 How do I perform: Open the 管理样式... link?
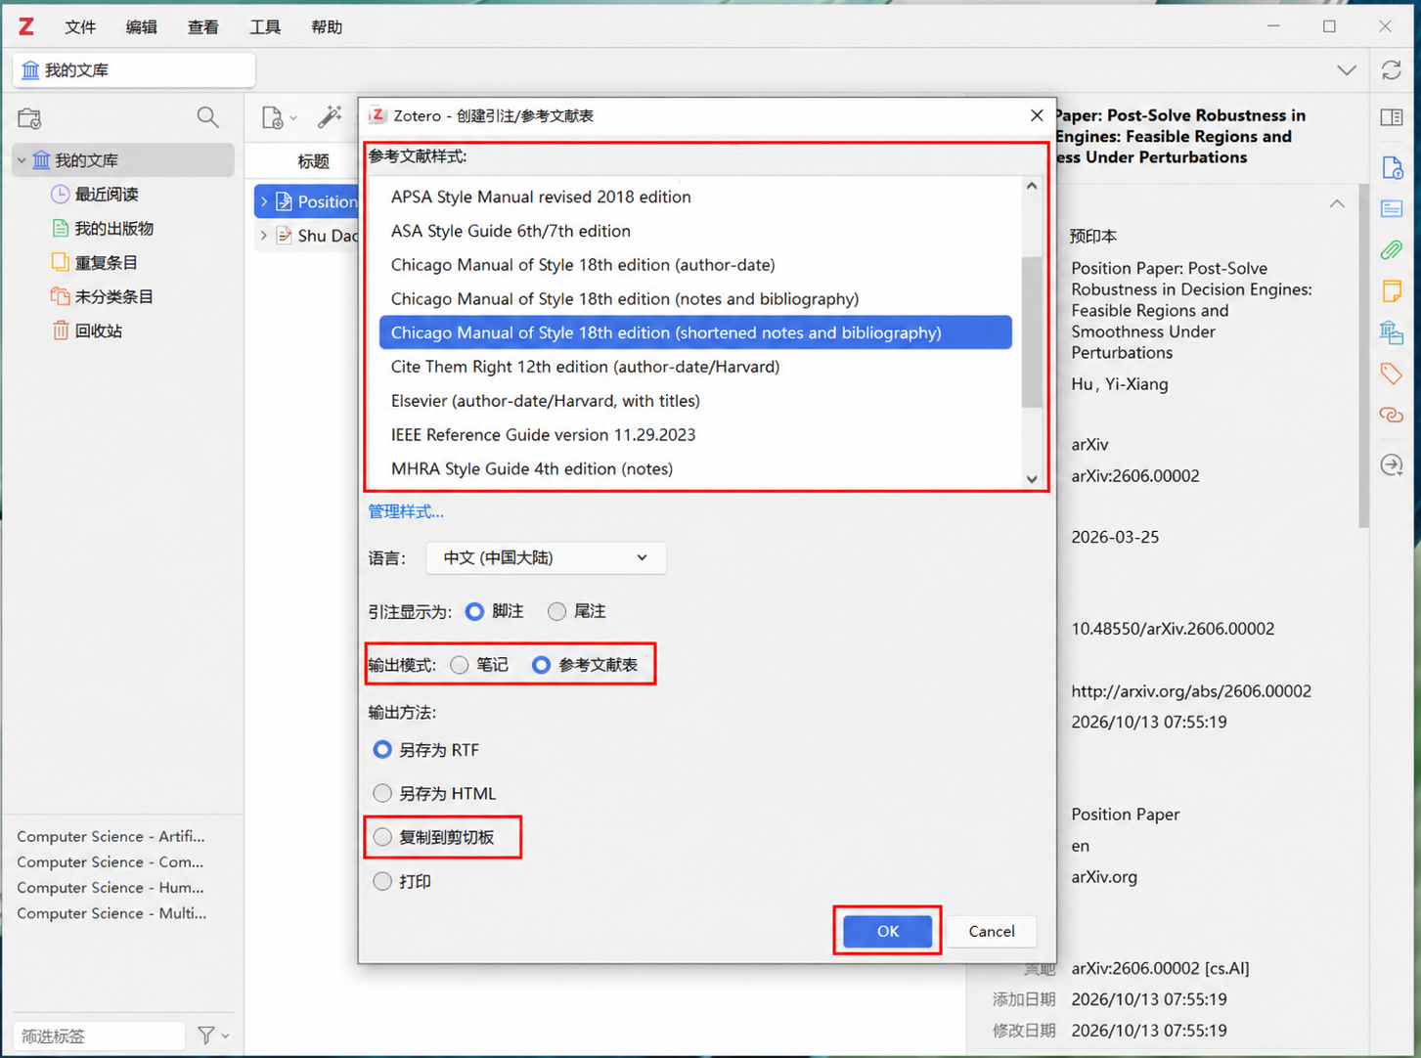(406, 511)
